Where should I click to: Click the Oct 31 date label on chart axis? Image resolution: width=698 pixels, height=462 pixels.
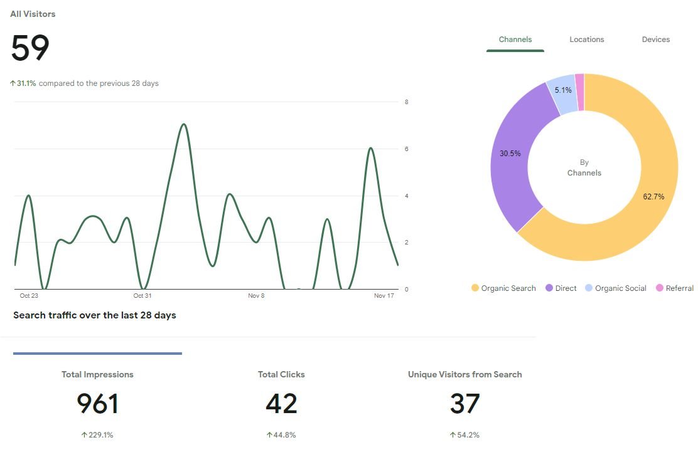coord(142,296)
